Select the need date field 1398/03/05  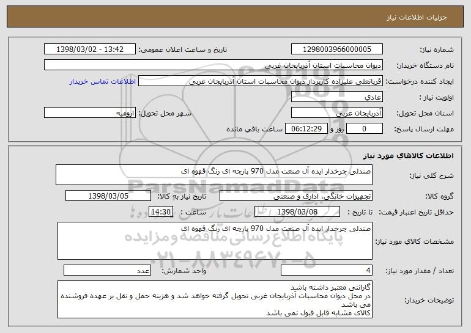pyautogui.click(x=108, y=196)
